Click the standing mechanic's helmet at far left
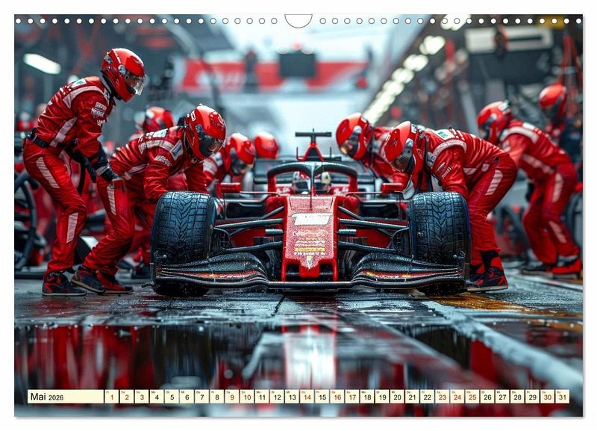Image resolution: width=597 pixels, height=431 pixels. pyautogui.click(x=123, y=72)
